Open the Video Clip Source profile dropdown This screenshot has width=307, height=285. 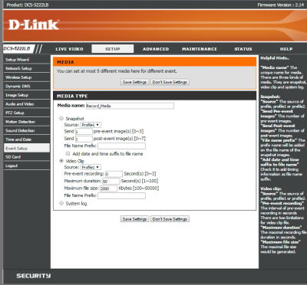(91, 167)
